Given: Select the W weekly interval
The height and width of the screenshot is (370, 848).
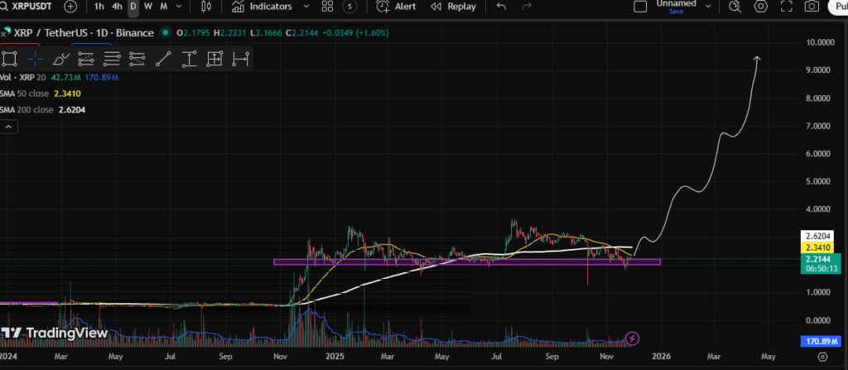Looking at the screenshot, I should click(148, 7).
